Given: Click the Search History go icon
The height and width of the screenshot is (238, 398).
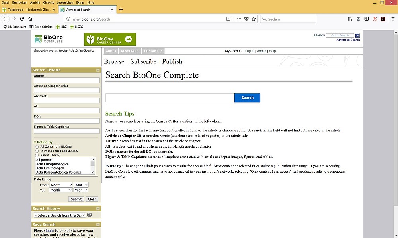Looking at the screenshot, I should 90,215.
